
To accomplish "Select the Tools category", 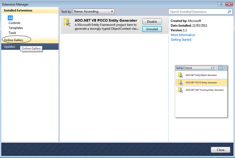I will pos(12,33).
